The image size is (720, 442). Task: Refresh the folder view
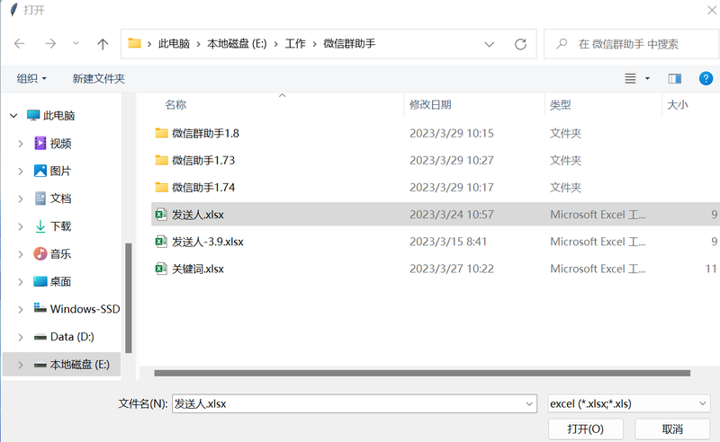pos(521,44)
